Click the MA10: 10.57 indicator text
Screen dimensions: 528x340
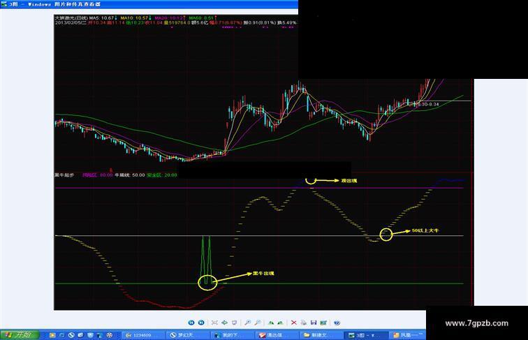(134, 18)
